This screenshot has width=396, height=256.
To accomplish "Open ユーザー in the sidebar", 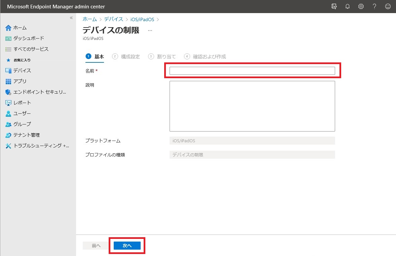I will (22, 113).
